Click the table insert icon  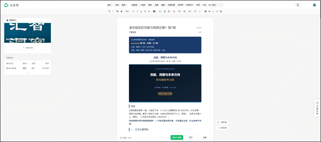(x=205, y=11)
